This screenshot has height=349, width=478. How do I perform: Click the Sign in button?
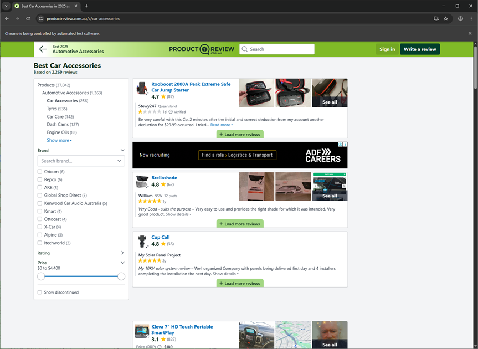[387, 49]
